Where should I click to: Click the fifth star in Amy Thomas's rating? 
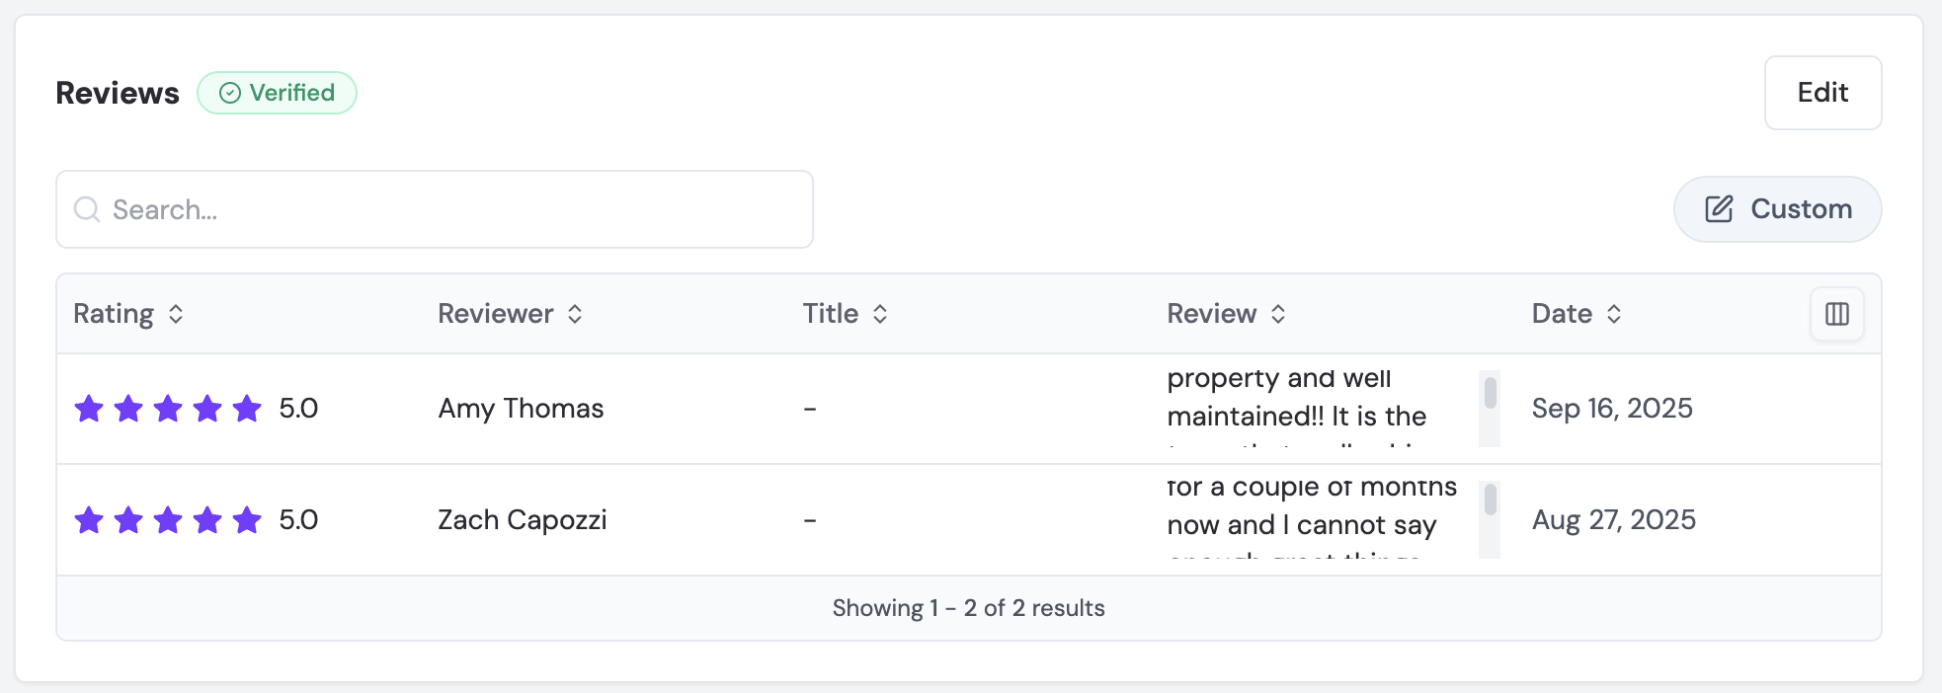tap(247, 408)
